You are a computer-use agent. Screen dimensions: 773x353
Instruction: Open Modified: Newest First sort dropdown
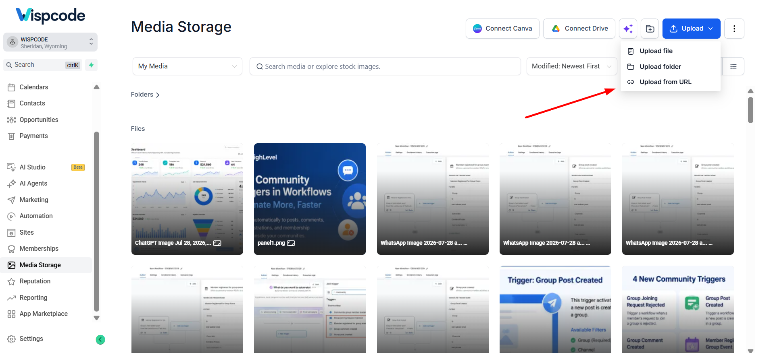(572, 66)
